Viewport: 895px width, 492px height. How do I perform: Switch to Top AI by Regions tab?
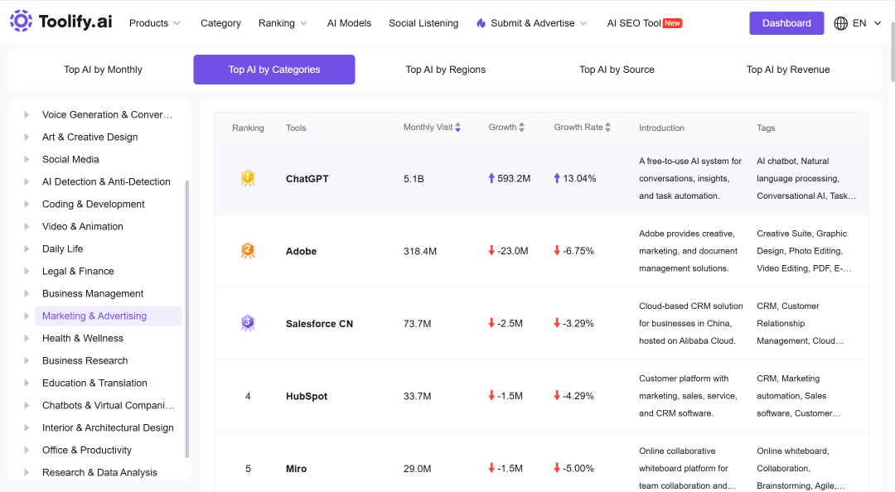(445, 70)
